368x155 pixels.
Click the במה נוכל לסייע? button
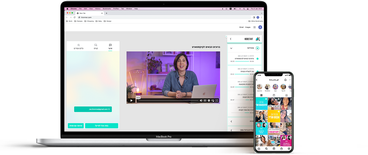[x=102, y=126]
